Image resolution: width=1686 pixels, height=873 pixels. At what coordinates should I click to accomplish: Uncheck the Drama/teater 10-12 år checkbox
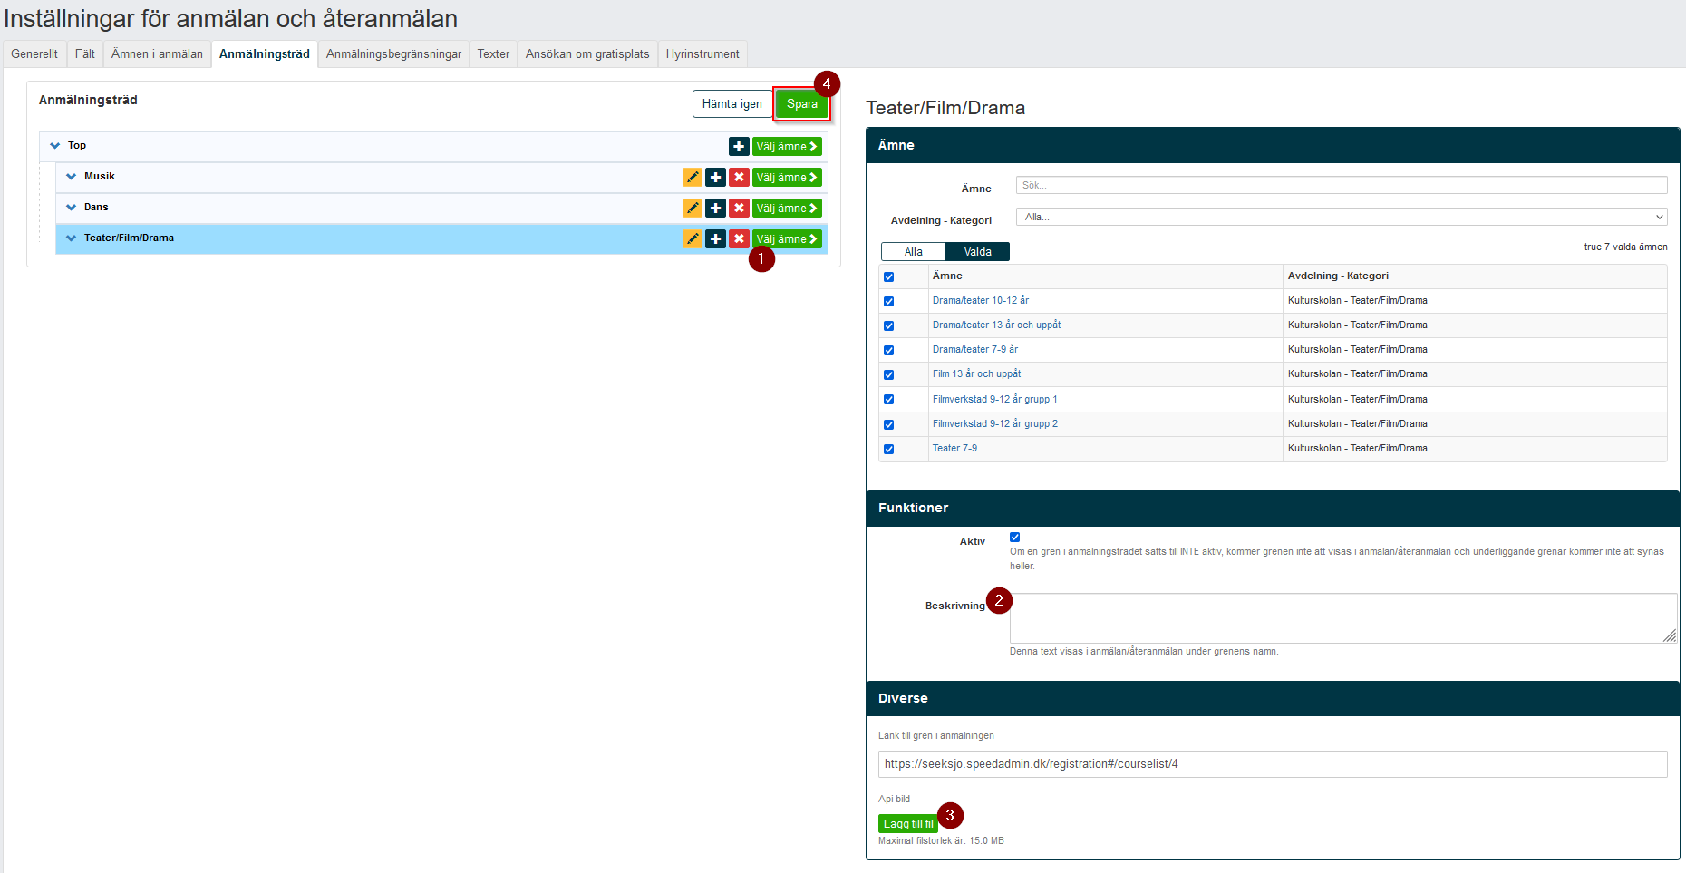[x=888, y=301]
